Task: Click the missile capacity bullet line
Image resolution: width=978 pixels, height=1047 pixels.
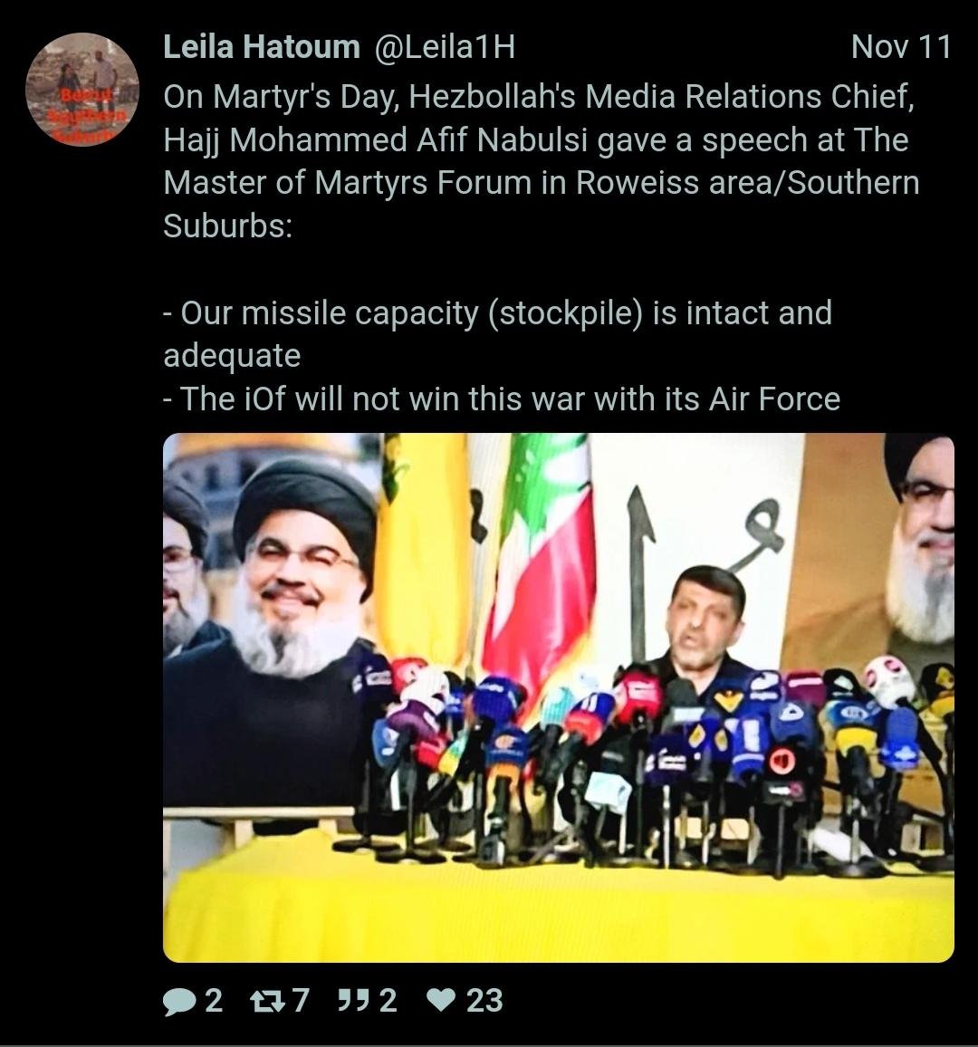Action: click(498, 334)
